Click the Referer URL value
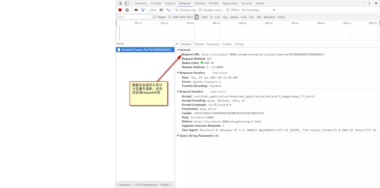The width and height of the screenshot is (380, 188). [x=228, y=121]
